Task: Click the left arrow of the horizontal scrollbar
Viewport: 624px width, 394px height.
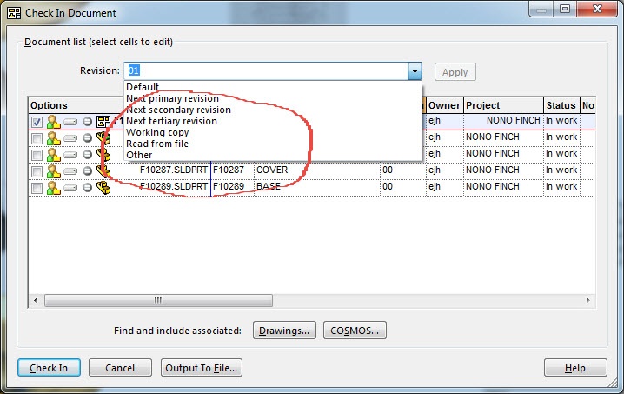Action: tap(36, 300)
